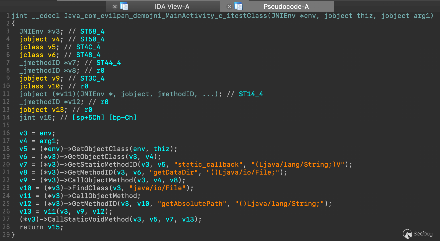Switch to the IDA View-A tab
440x241 pixels.
click(x=172, y=7)
